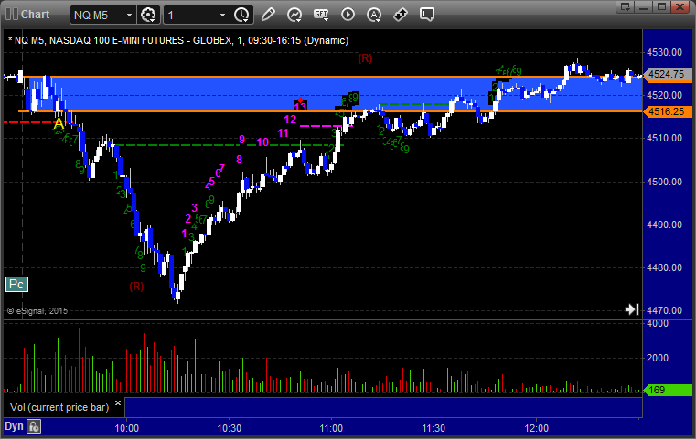696x439 pixels.
Task: Toggle the lock icon beside Dyn
Action: pyautogui.click(x=34, y=426)
